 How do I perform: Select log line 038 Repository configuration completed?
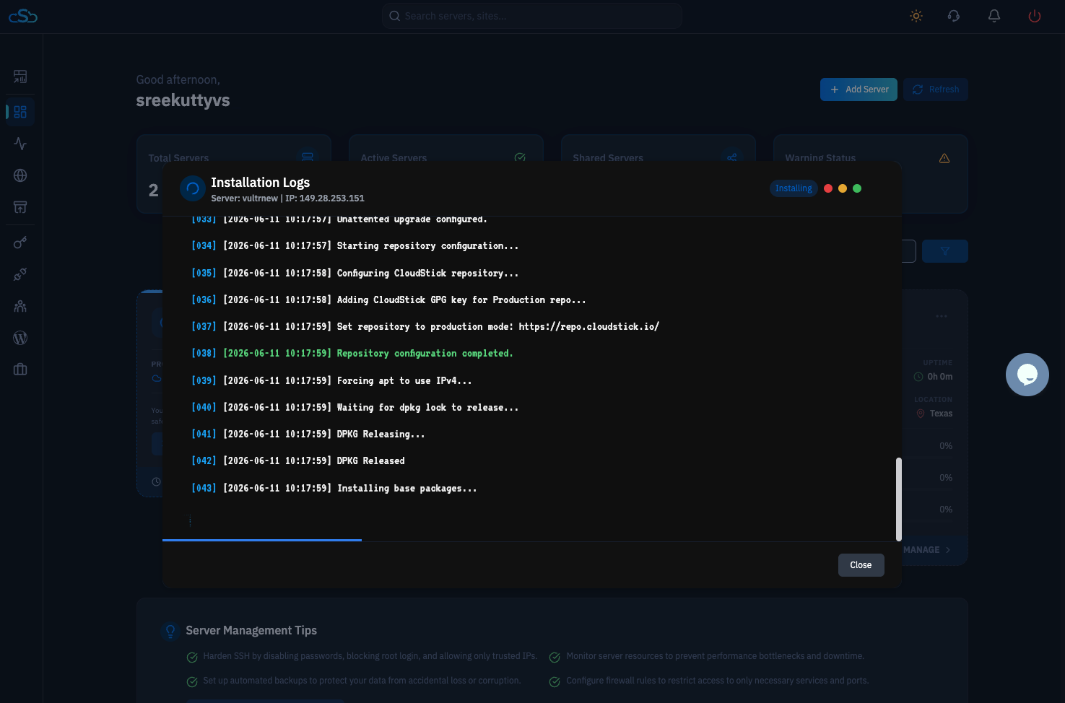click(352, 354)
